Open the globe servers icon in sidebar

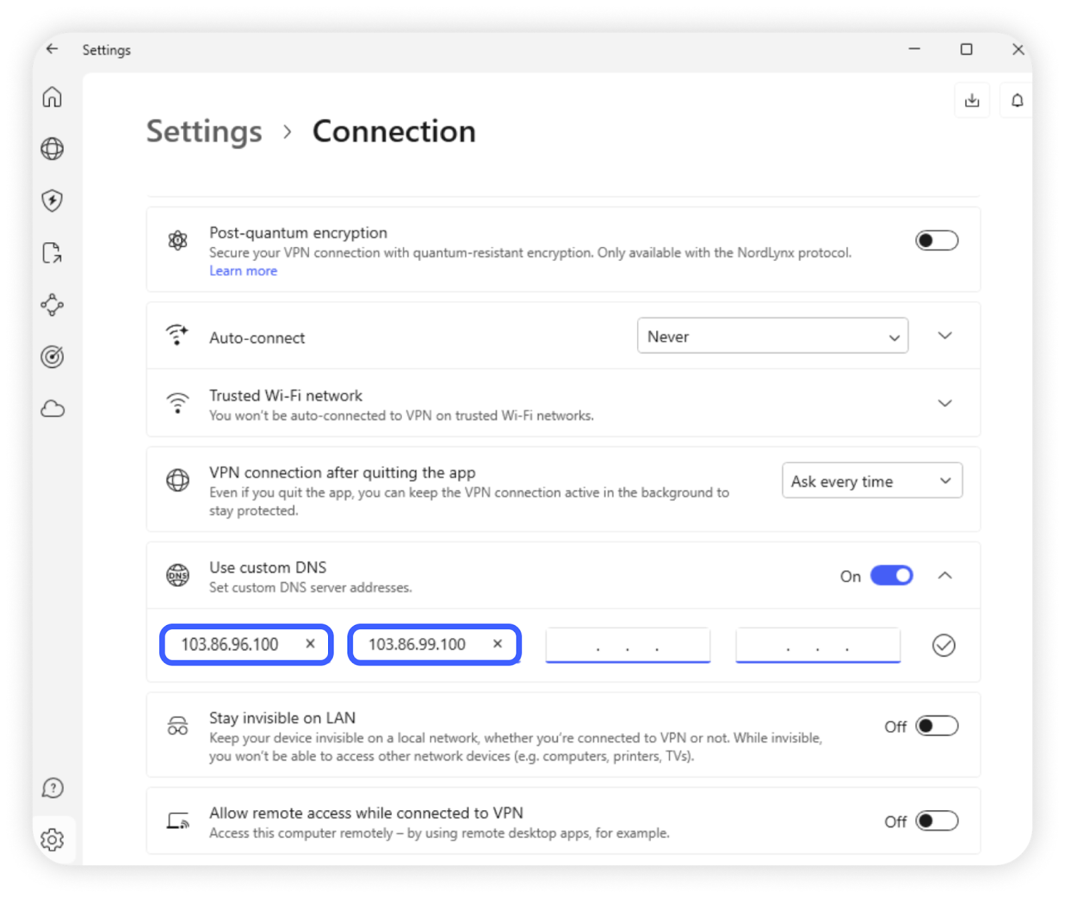pos(52,148)
